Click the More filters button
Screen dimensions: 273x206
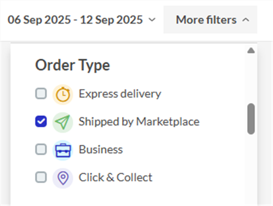click(210, 20)
